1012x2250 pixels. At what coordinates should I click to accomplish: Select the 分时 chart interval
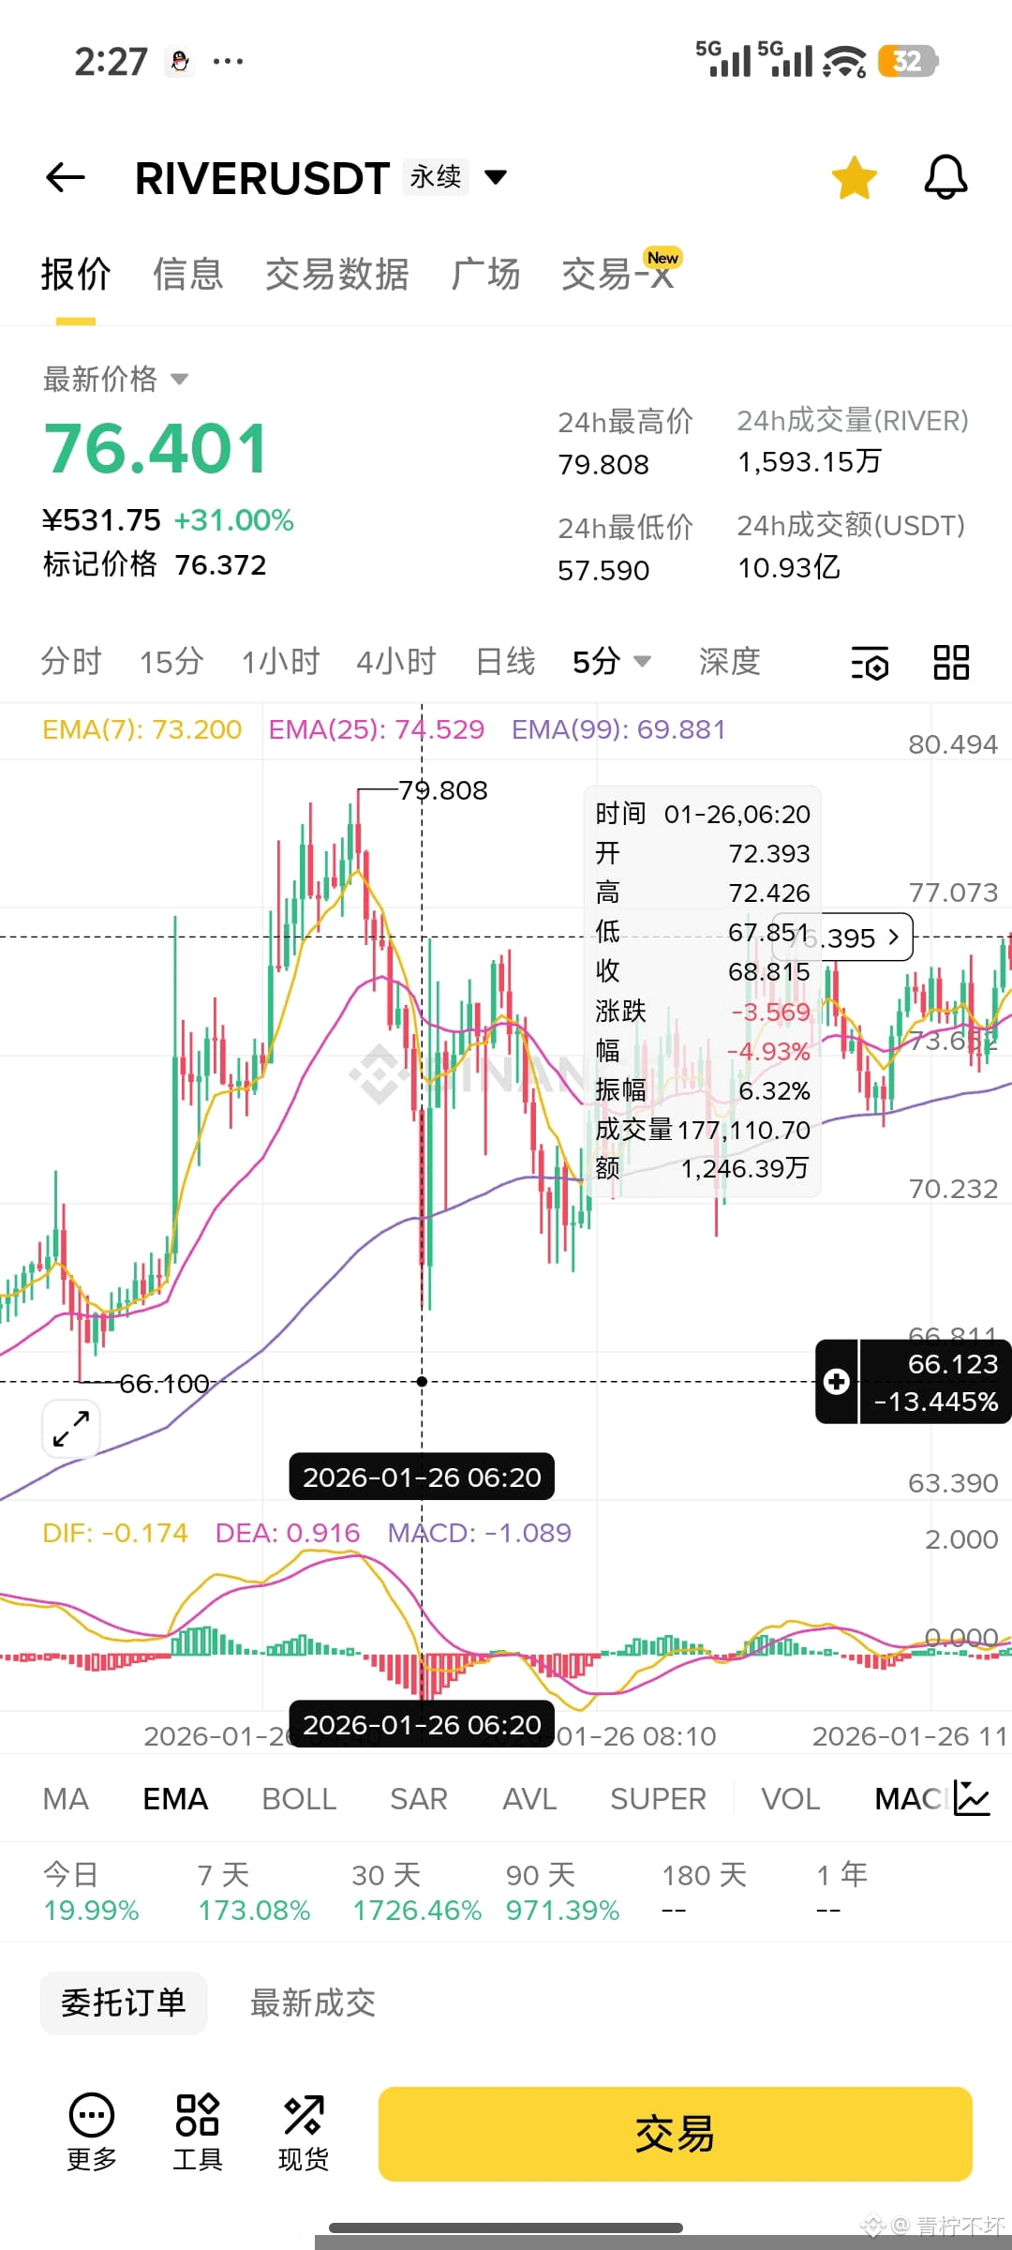(x=71, y=662)
